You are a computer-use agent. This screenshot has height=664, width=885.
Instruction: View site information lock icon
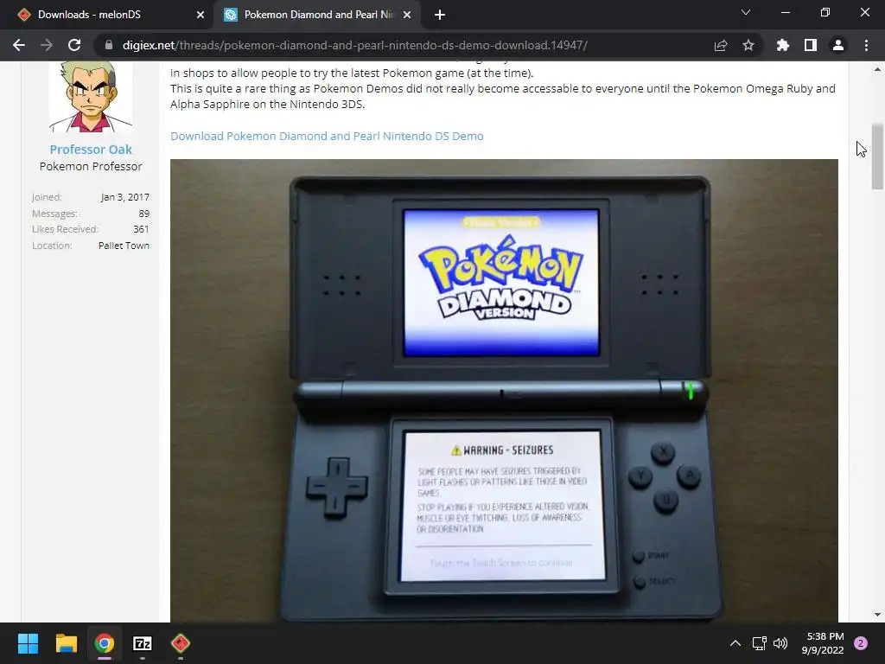tap(108, 45)
